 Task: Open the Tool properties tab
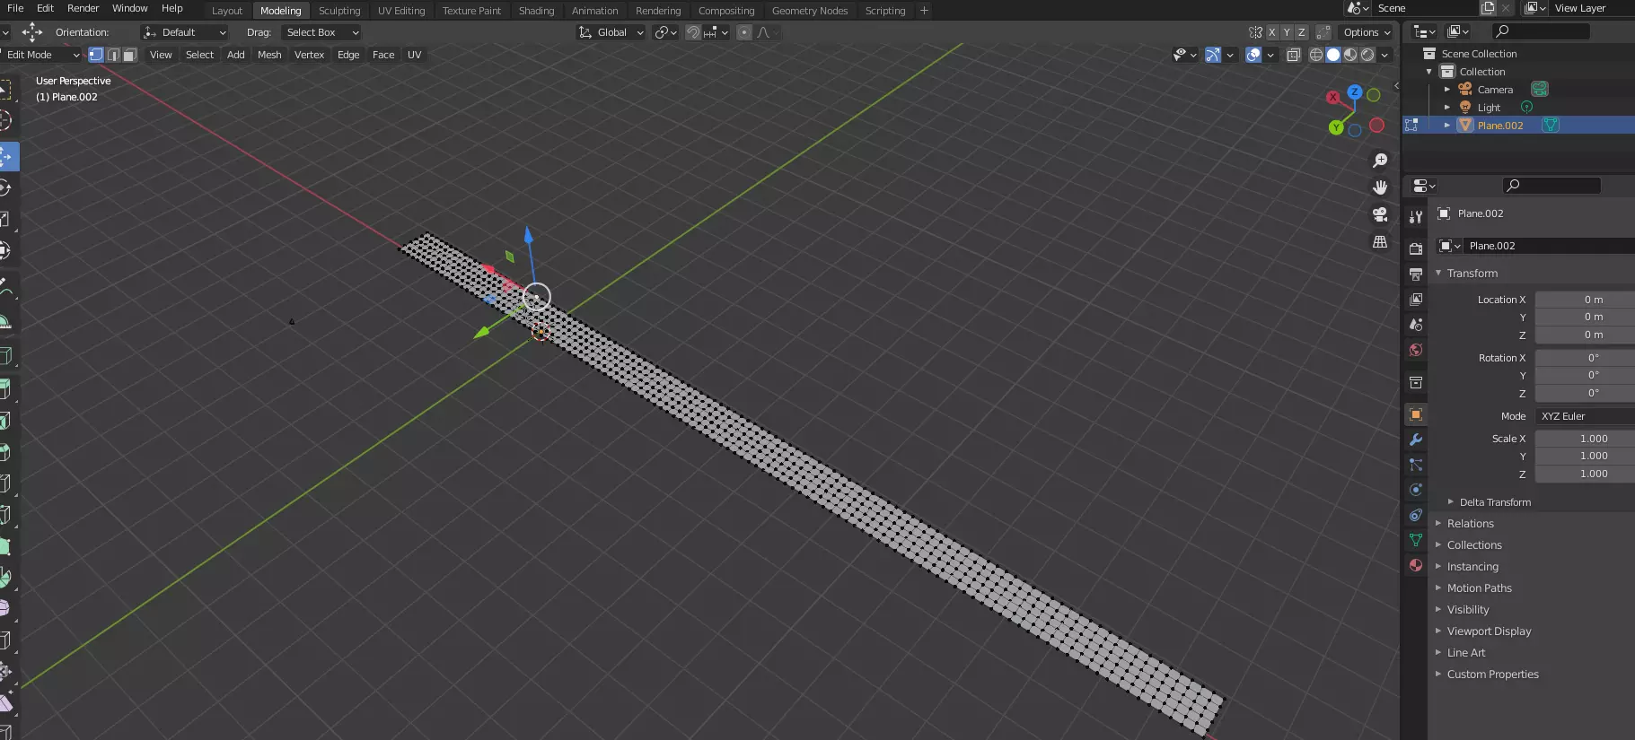coord(1416,216)
